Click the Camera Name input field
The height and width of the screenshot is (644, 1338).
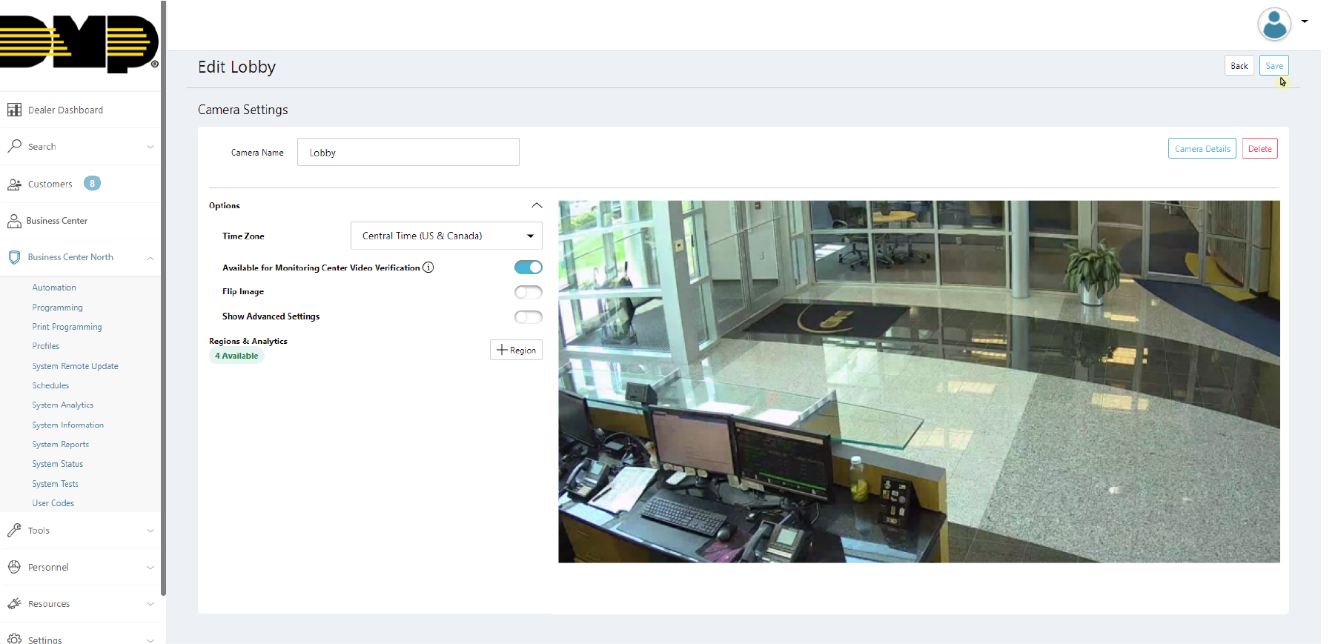(x=408, y=153)
